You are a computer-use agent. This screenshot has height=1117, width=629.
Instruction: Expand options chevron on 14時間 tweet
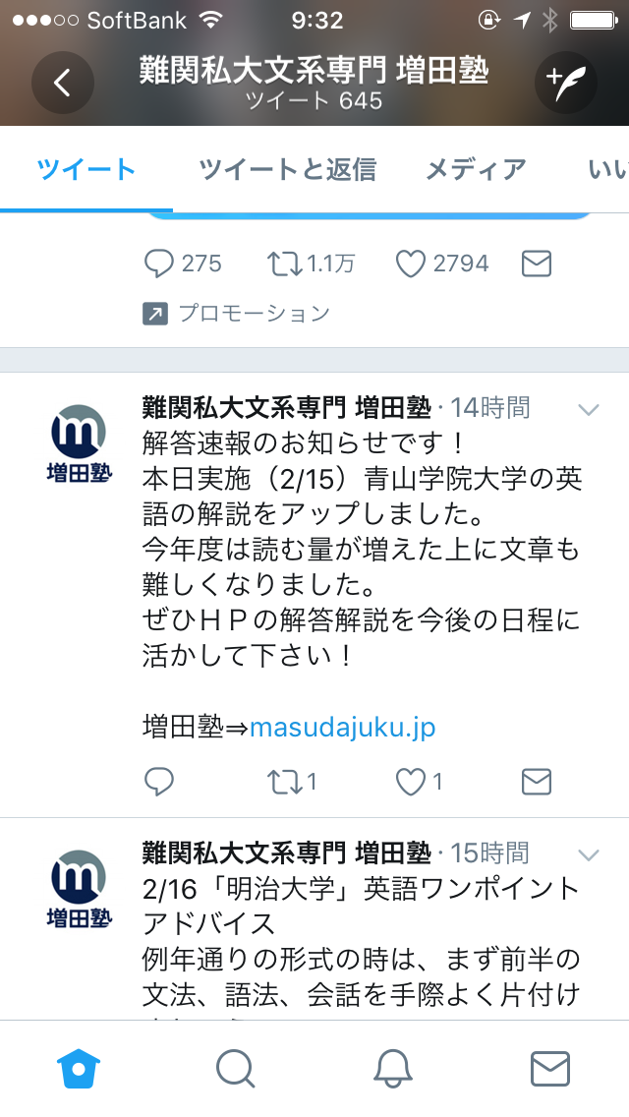tap(589, 410)
